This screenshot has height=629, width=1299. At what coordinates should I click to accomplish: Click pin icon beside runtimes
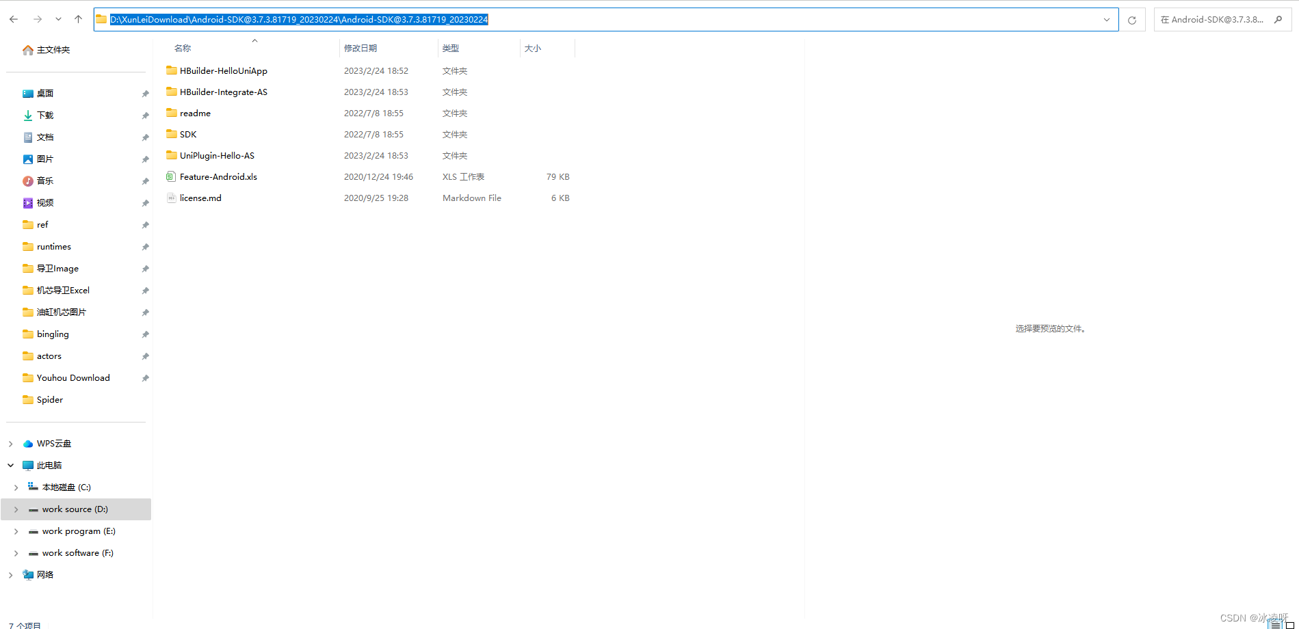click(x=145, y=247)
